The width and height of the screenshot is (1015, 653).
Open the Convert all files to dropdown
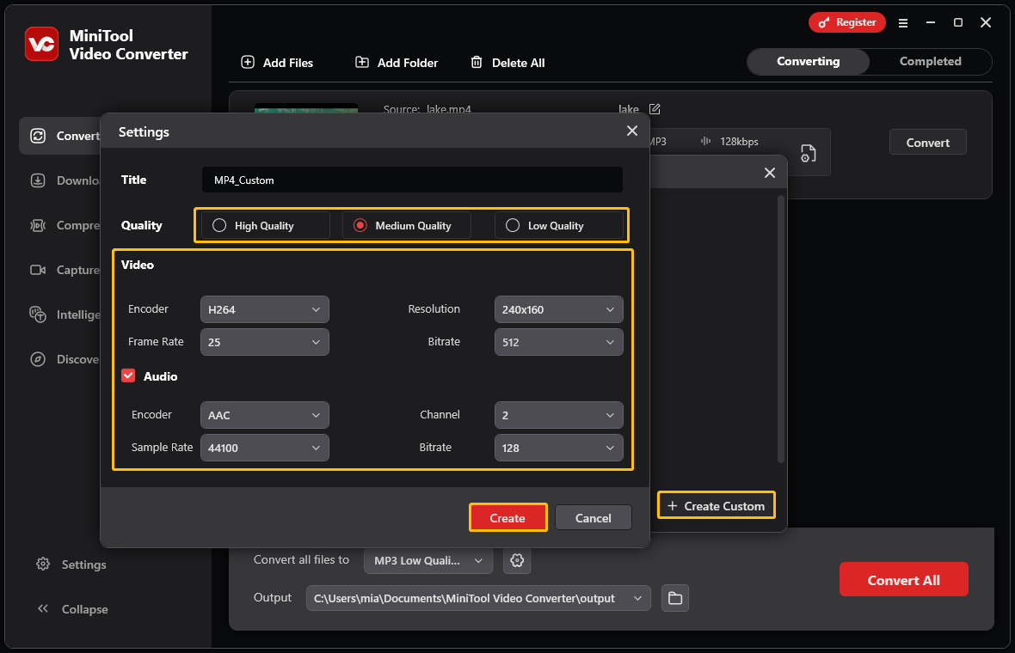[428, 560]
